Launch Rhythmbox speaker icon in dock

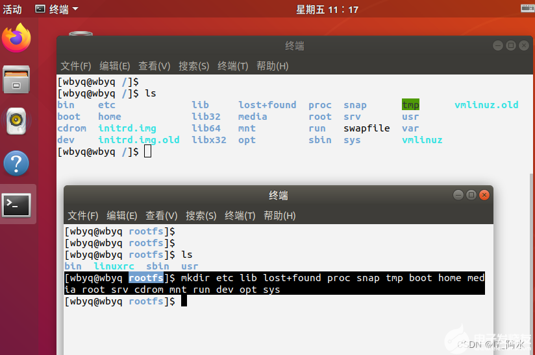tap(16, 121)
